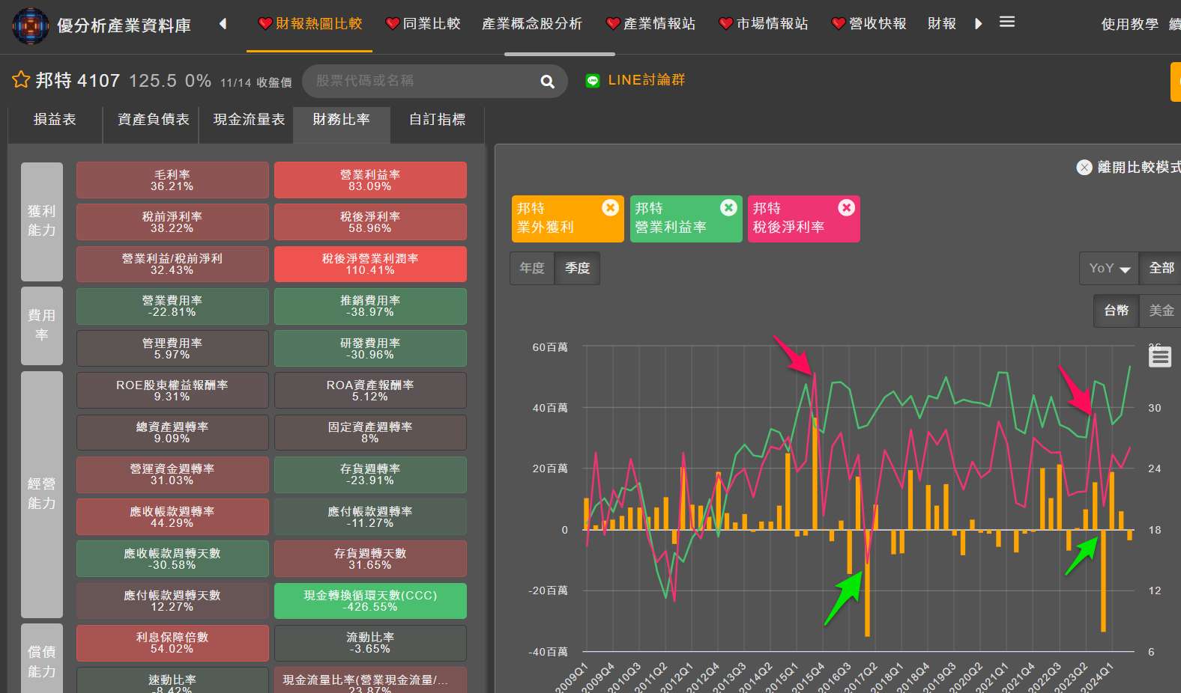
Task: Select 利息保障倍數 54.02% tile
Action: coord(172,643)
